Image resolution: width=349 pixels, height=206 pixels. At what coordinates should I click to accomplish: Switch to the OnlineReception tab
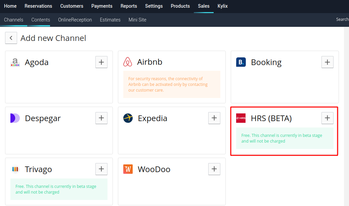click(75, 20)
